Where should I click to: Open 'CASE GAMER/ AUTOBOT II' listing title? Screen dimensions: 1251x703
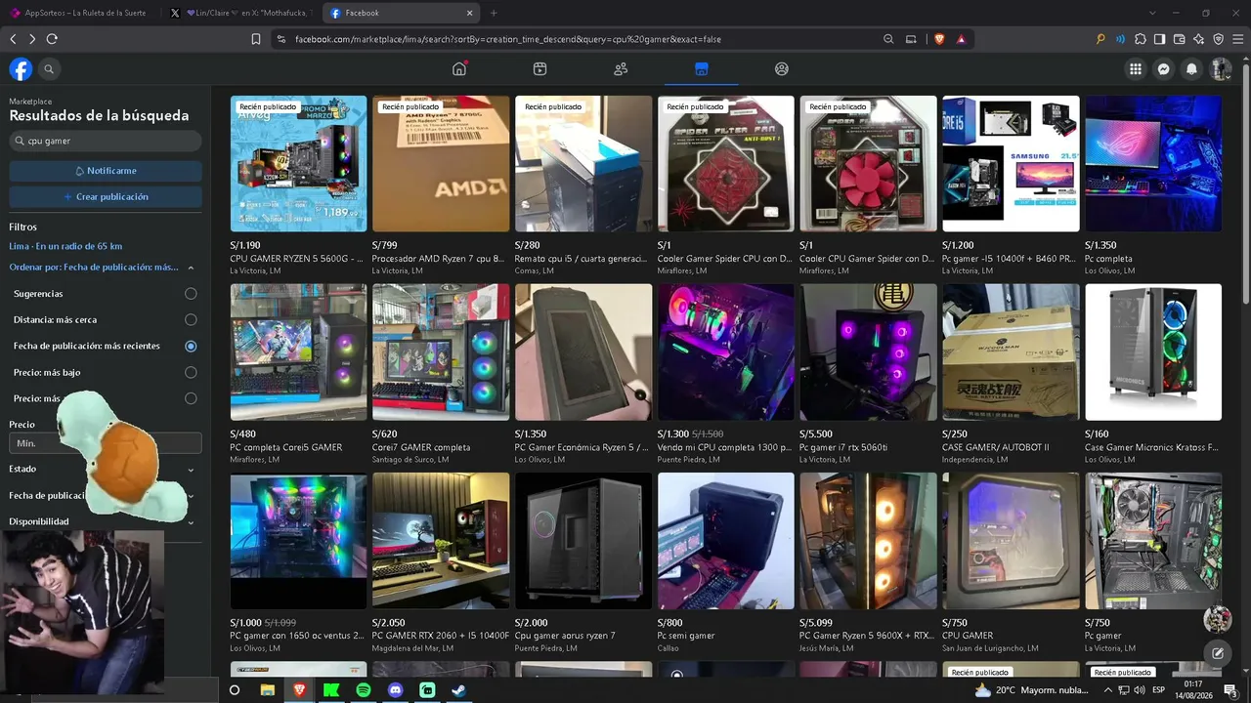click(x=995, y=447)
